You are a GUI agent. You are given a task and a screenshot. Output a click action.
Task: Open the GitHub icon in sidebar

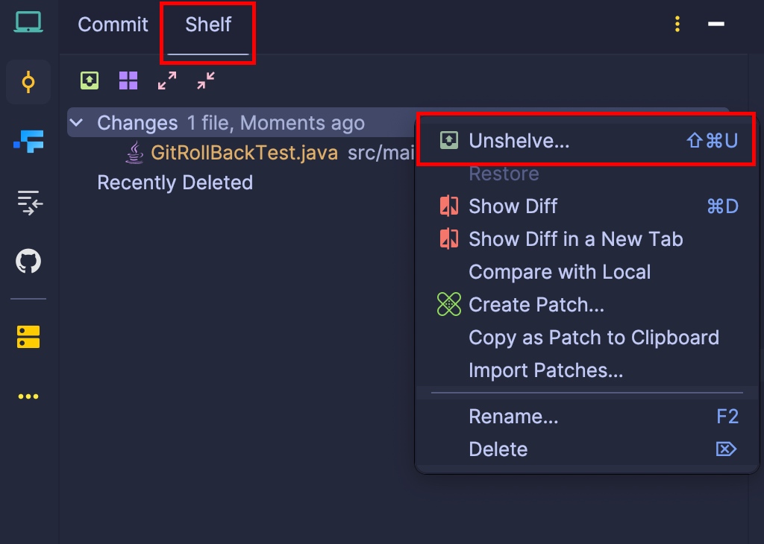tap(28, 262)
